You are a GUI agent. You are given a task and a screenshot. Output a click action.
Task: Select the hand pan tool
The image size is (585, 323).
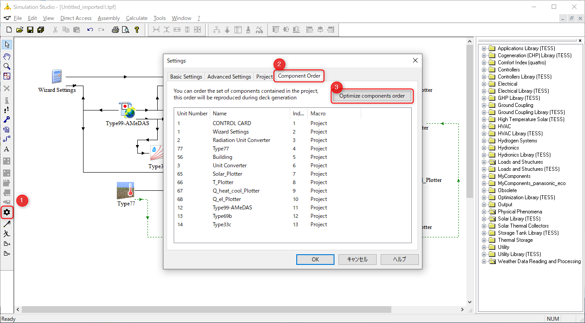[7, 56]
